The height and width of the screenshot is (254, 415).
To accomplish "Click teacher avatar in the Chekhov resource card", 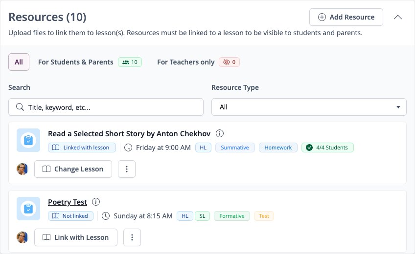I will coord(22,169).
